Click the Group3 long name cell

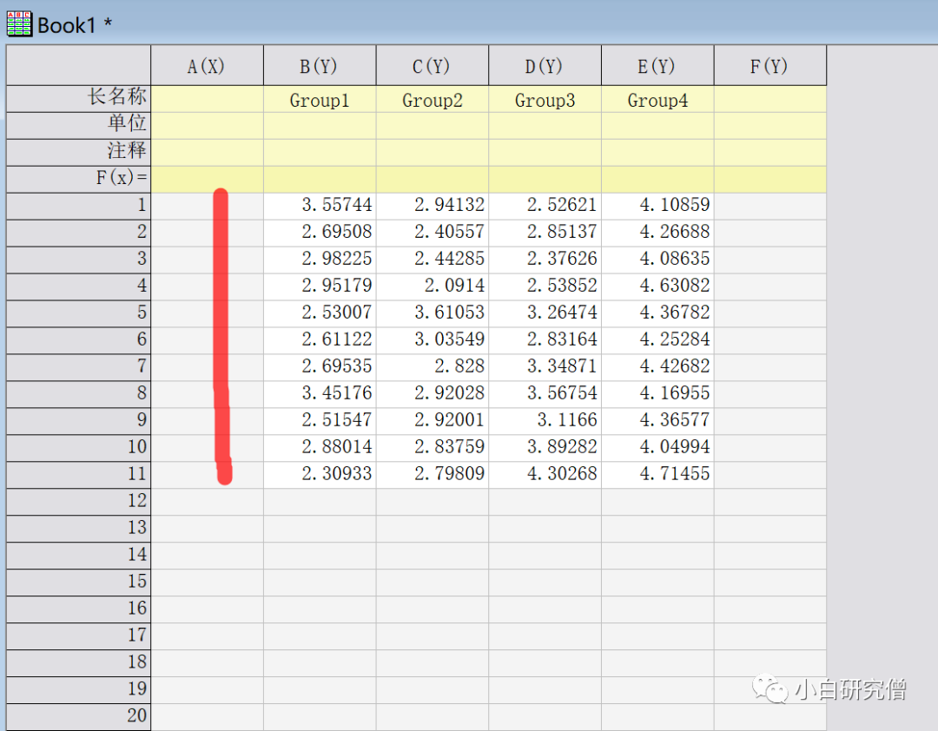point(545,100)
